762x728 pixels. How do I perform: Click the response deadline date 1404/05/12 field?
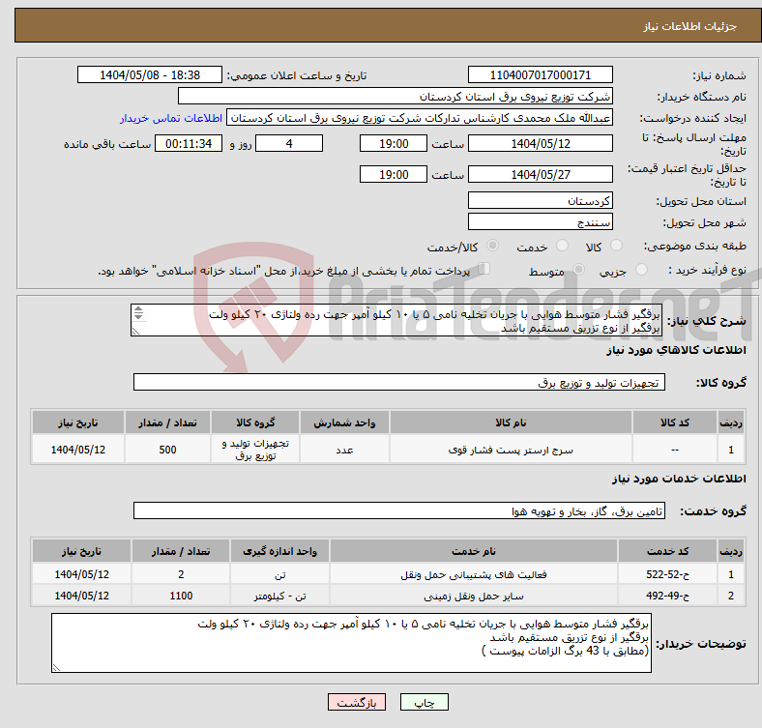(540, 144)
